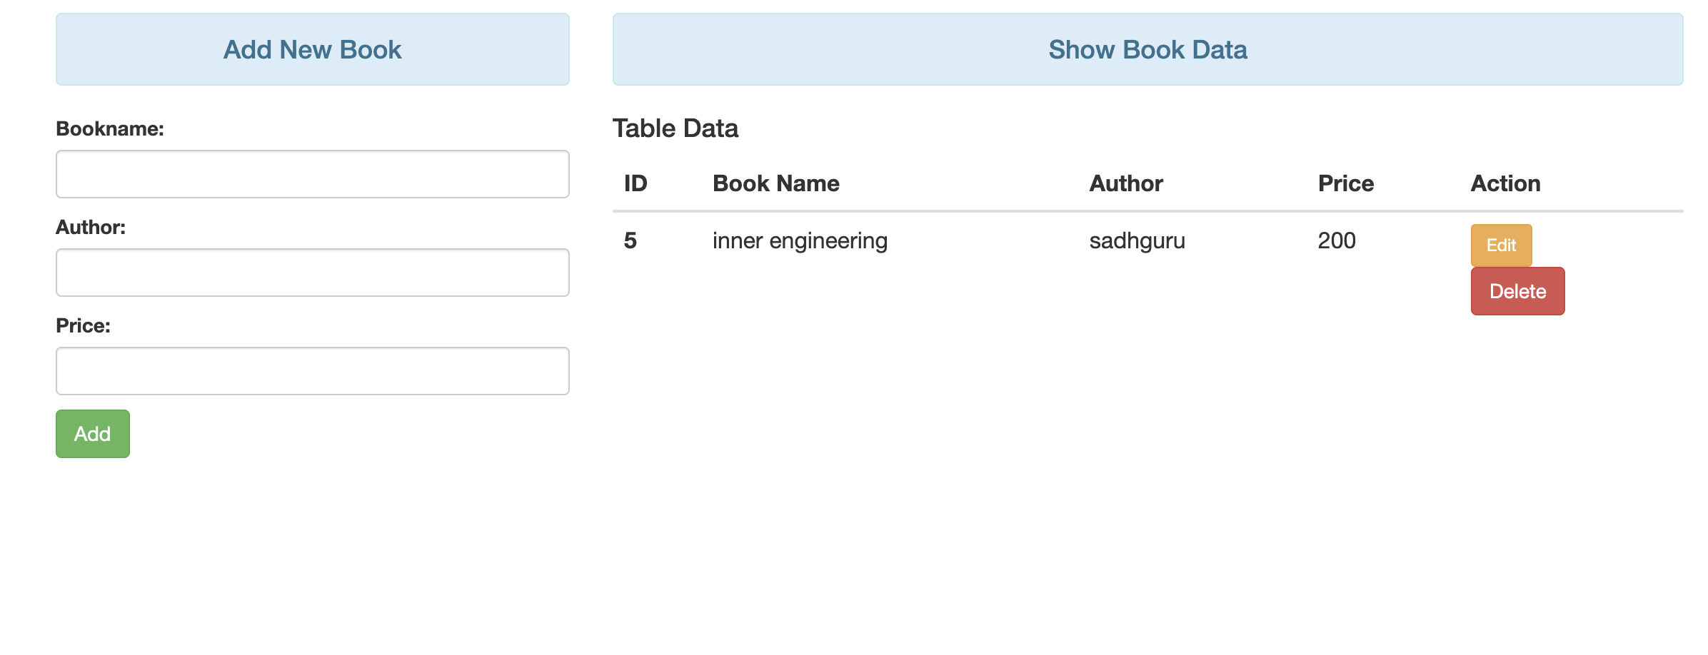The height and width of the screenshot is (655, 1708).
Task: Click the ID column header
Action: [x=636, y=183]
